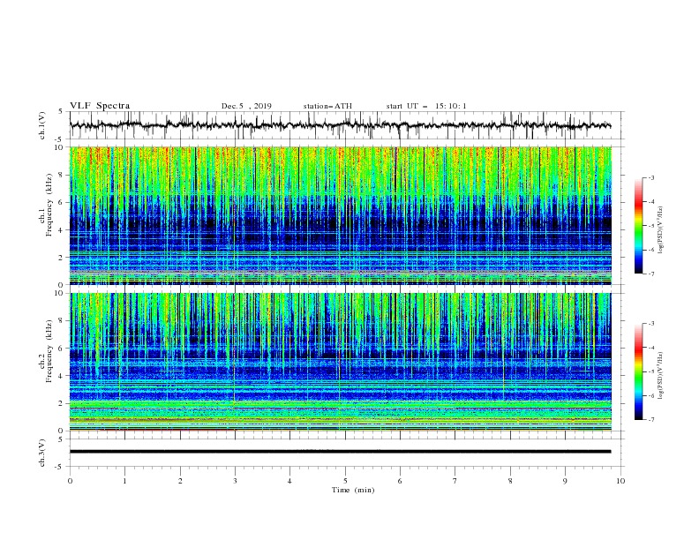This screenshot has height=540, width=699.
Task: Click the ch.1 color bar 'log(PSD)(V²/Hz)' label
Action: (x=661, y=230)
